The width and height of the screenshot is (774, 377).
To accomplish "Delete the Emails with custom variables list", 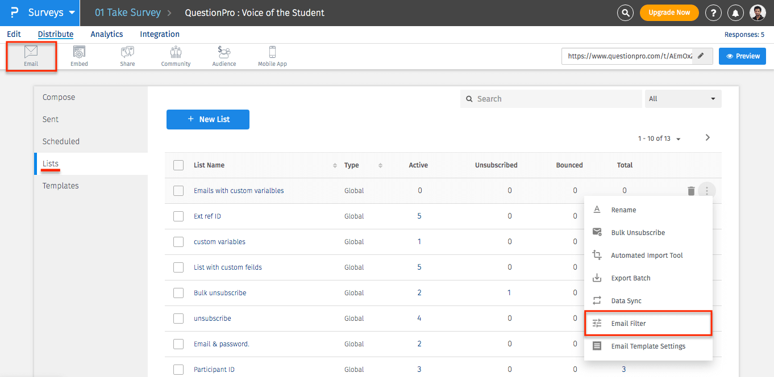I will tap(691, 191).
